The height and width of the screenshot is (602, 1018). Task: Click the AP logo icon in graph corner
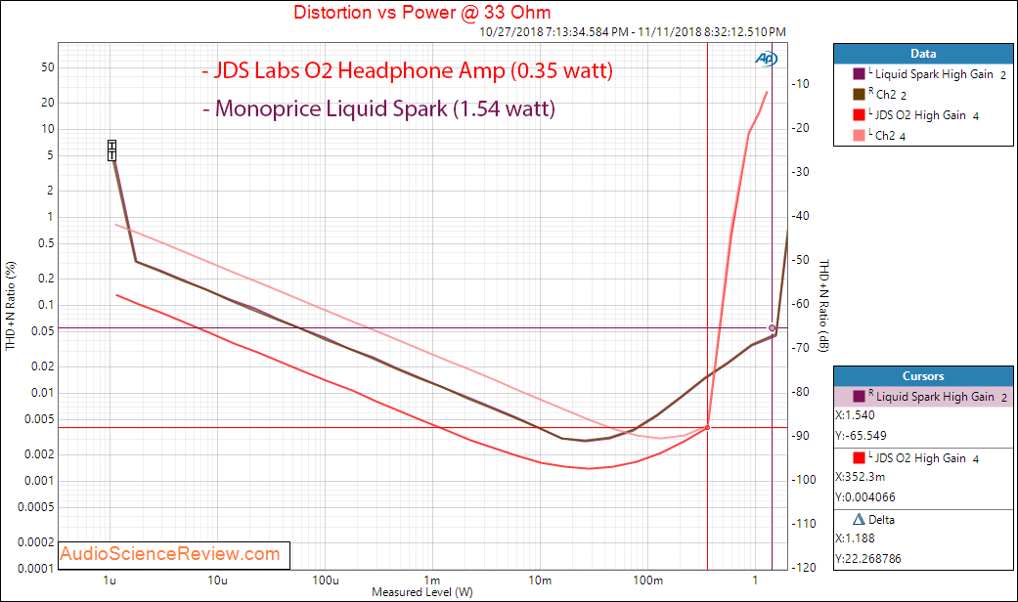point(766,59)
